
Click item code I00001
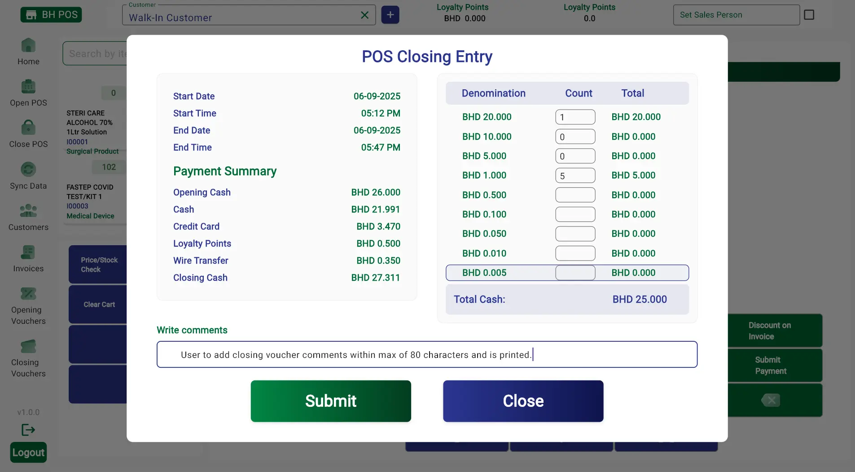click(77, 142)
